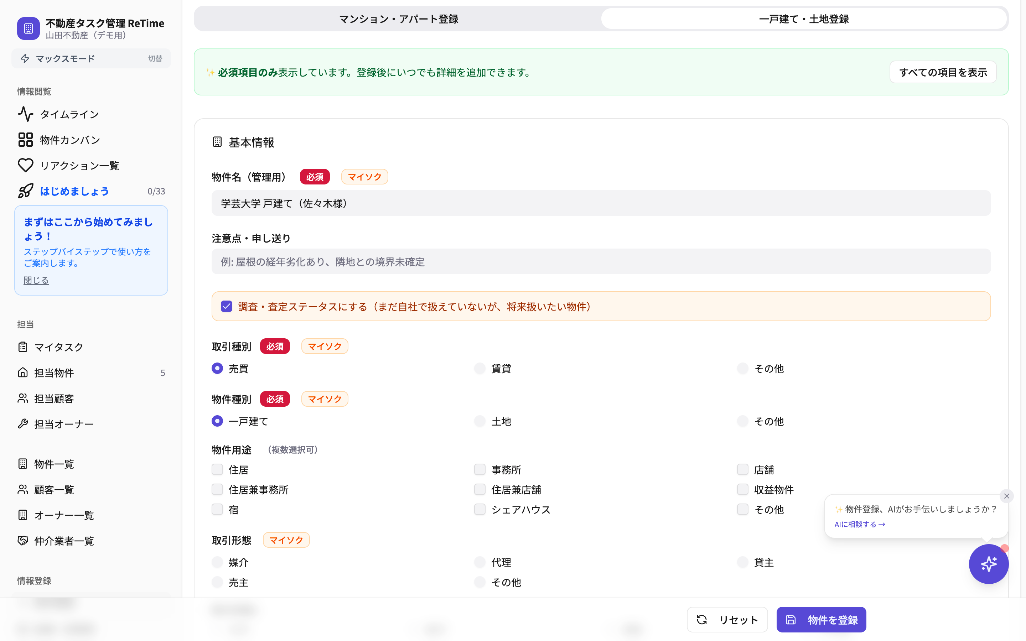This screenshot has width=1026, height=641.
Task: Click すべての項目を表示 button
Action: click(x=943, y=72)
